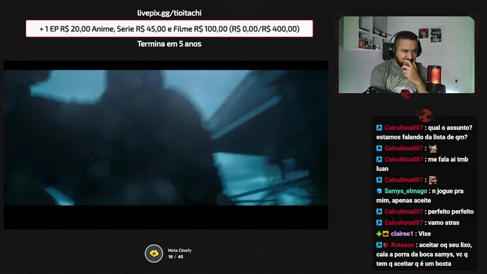This screenshot has height=274, width=487.
Task: Click username Calculista007 on 'me fala ai' row
Action: click(x=404, y=159)
